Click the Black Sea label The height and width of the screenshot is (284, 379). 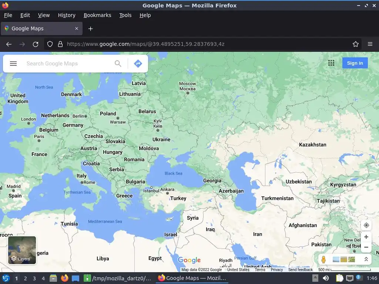pyautogui.click(x=173, y=173)
